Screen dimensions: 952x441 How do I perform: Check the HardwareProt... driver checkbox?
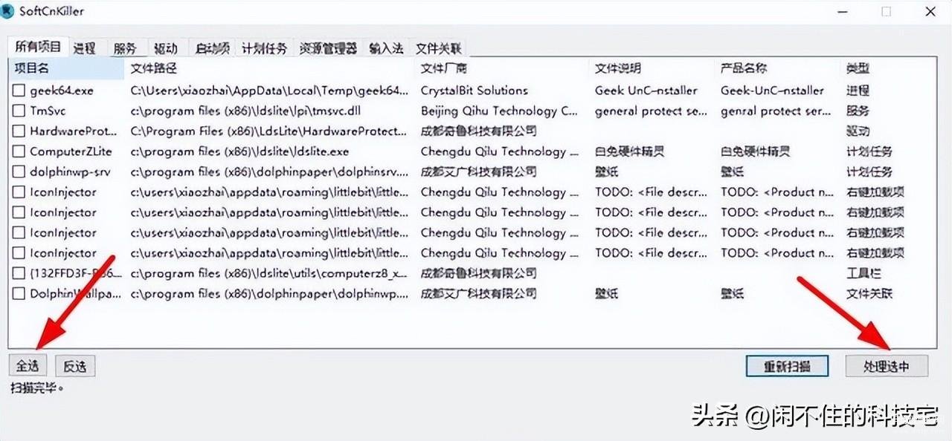click(19, 131)
